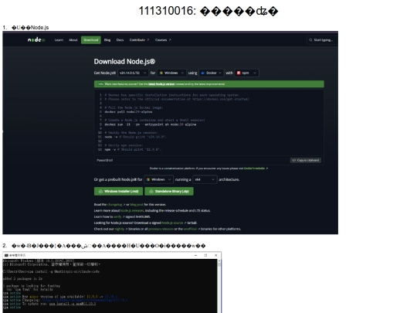Expand the npm package manager dropdown
Viewport: 417px width, 313px height.
(x=246, y=73)
